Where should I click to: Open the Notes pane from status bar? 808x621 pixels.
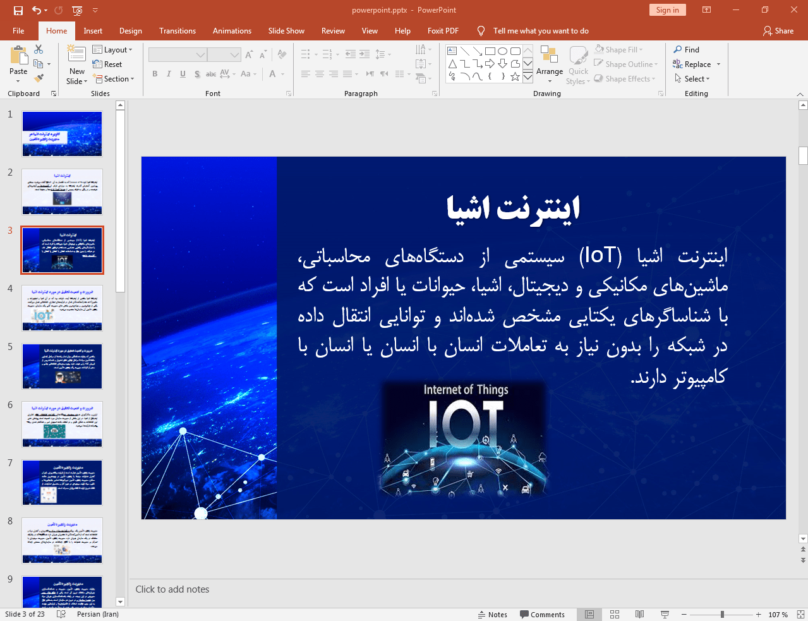coord(492,615)
